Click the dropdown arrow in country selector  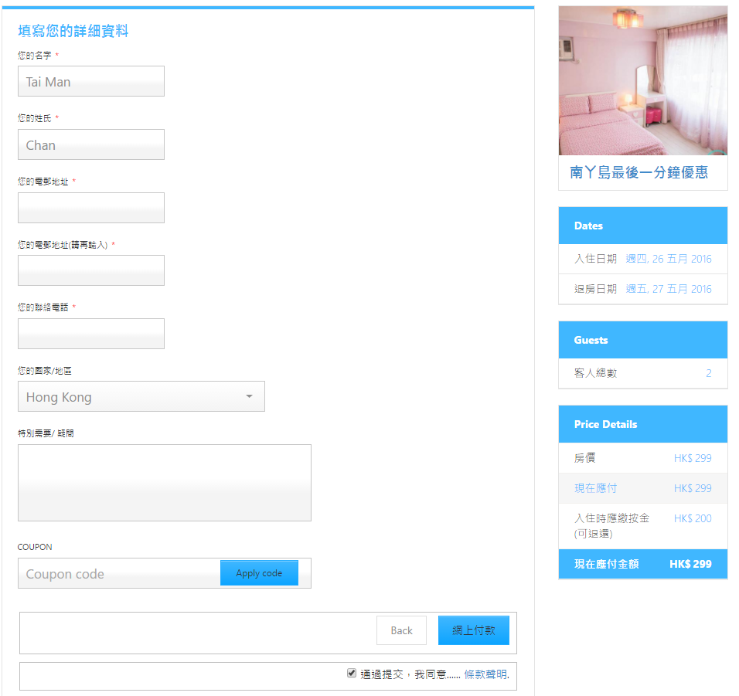point(249,396)
